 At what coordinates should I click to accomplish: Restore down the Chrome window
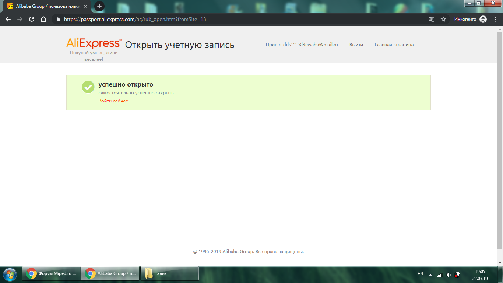479,3
